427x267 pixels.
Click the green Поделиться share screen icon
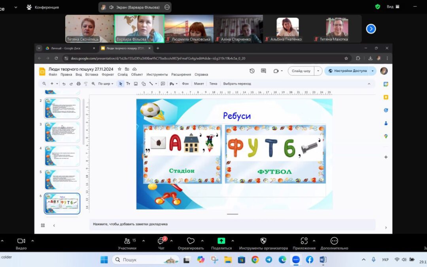coord(221,241)
